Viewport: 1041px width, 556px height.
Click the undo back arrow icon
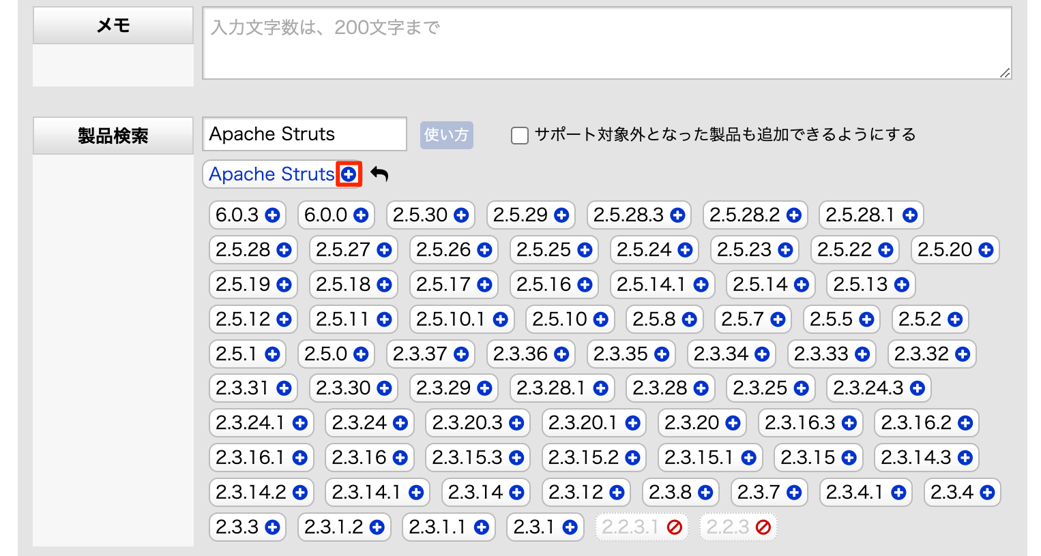tap(379, 174)
